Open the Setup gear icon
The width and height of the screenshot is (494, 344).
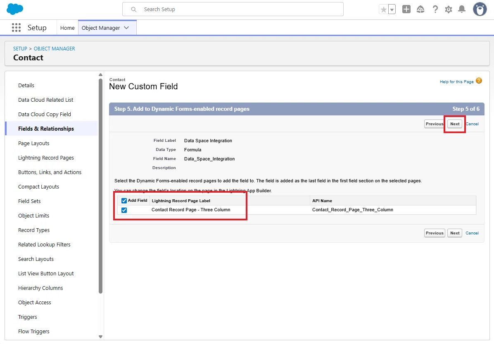point(448,10)
